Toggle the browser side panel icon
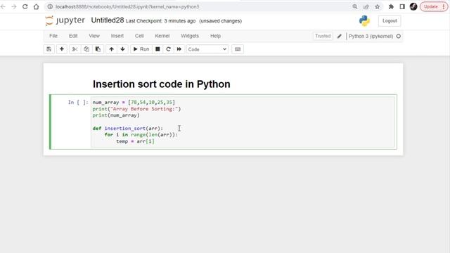The width and height of the screenshot is (450, 253). coord(402,6)
